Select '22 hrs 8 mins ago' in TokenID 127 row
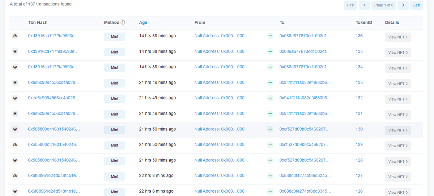Screen dimensions: 434x196 (156, 175)
